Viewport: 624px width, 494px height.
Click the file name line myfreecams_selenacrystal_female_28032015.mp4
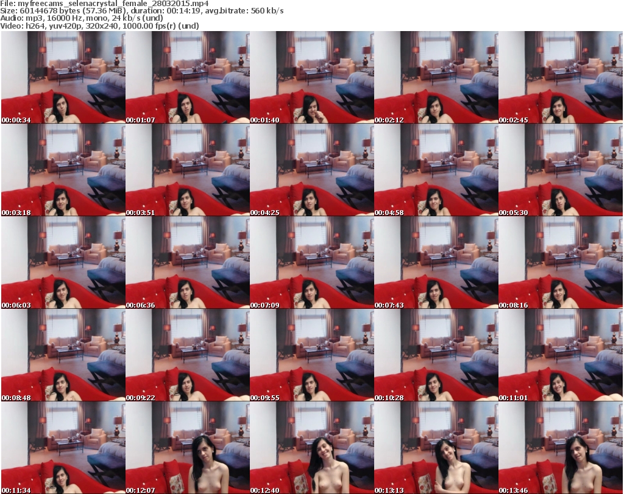coord(104,4)
